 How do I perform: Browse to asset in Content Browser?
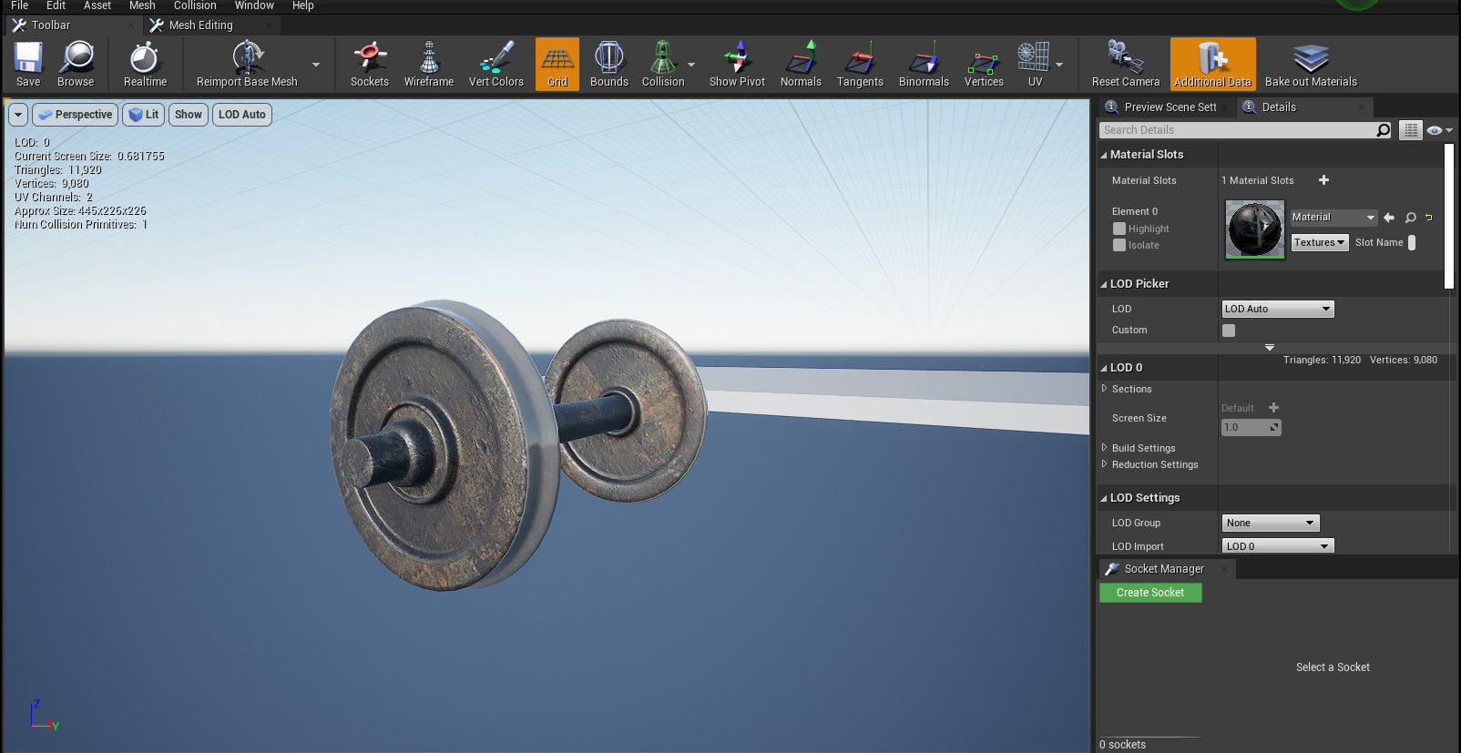pos(76,65)
